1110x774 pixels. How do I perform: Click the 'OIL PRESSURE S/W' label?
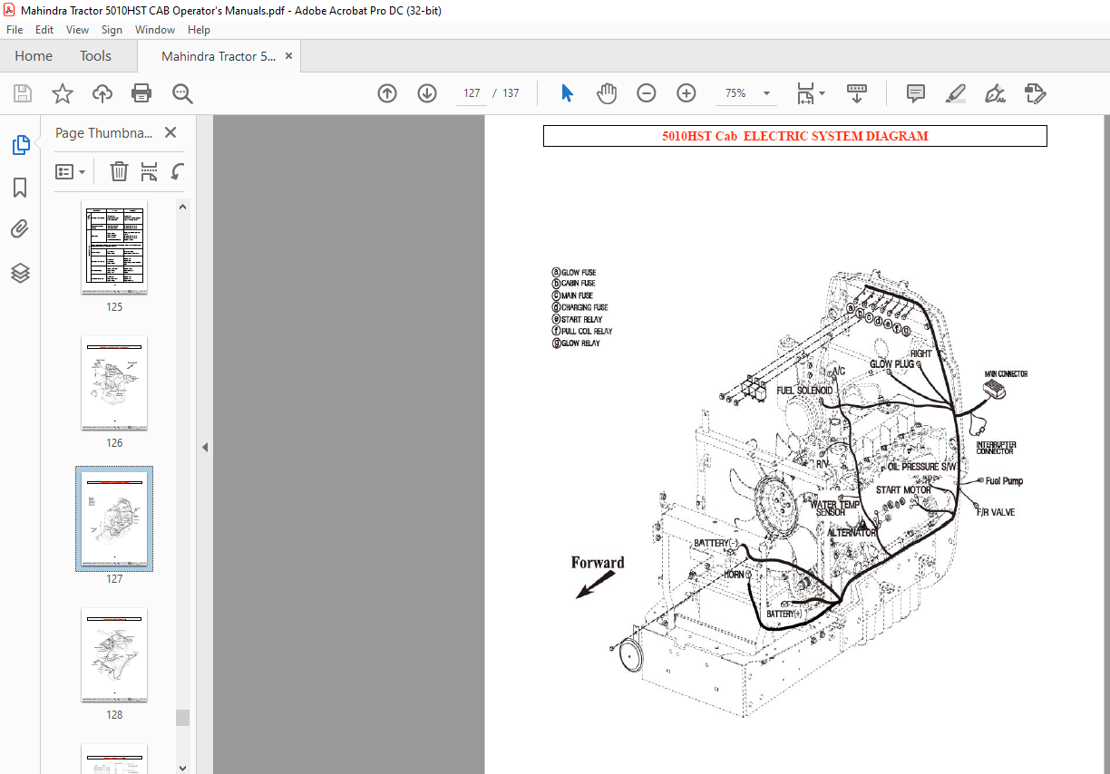click(922, 467)
